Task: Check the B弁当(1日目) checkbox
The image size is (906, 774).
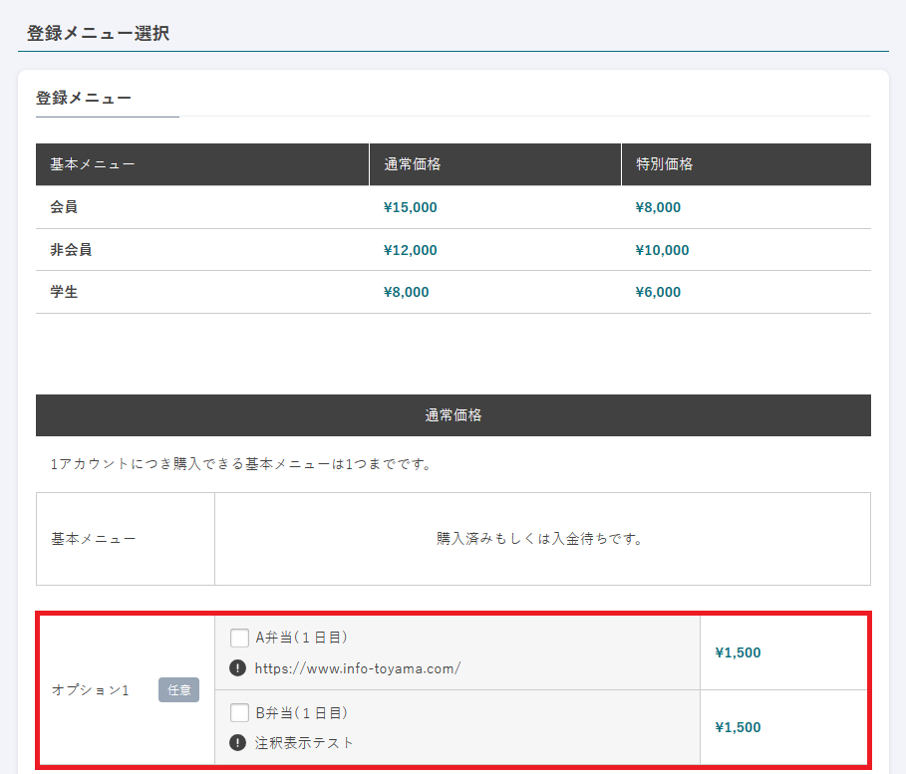Action: [x=239, y=713]
